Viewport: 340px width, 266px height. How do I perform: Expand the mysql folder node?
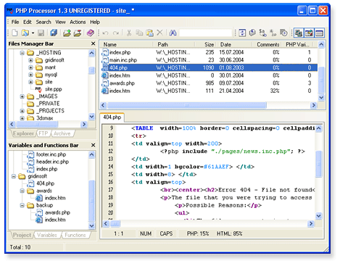coord(30,75)
